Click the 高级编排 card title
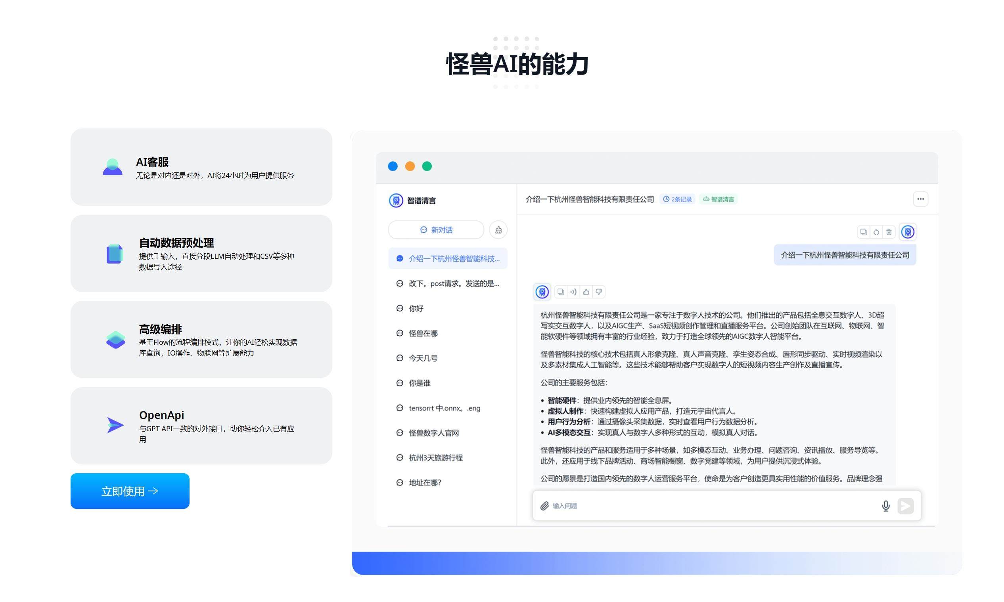This screenshot has height=602, width=1004. click(x=160, y=329)
